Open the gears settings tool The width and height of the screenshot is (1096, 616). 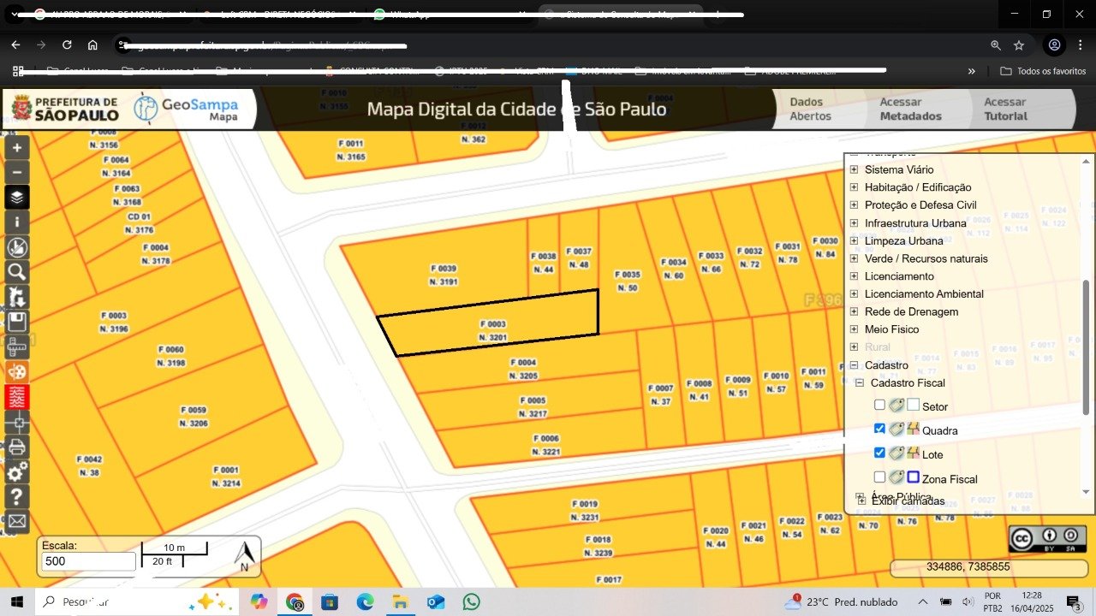coord(17,472)
